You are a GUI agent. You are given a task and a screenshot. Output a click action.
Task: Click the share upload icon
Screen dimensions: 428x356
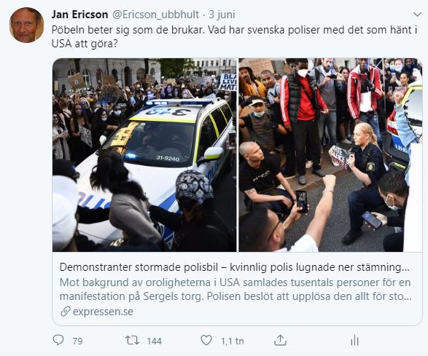coord(280,340)
